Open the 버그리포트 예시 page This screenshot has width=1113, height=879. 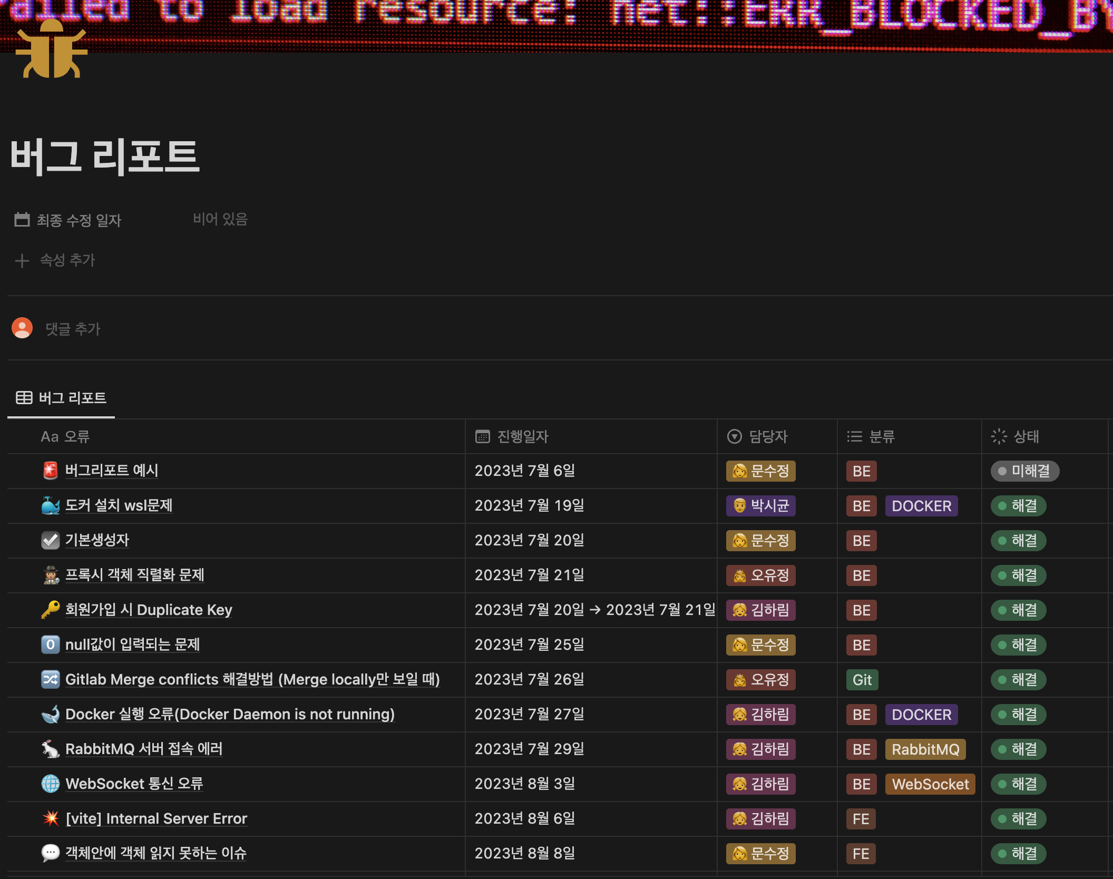112,471
